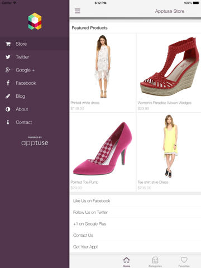This screenshot has height=268, width=201.
Task: Open the About menu item
Action: (35, 109)
